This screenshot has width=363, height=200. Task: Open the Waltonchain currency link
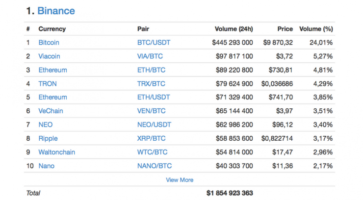(x=57, y=152)
